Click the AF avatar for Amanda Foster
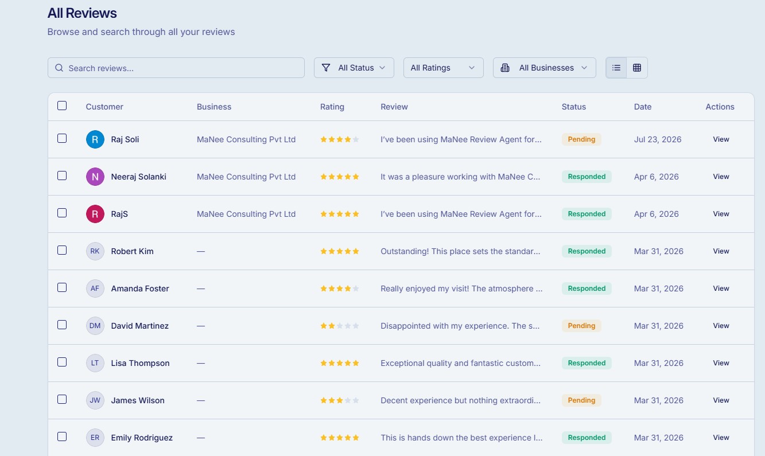Screen dimensions: 765x456 [x=95, y=289]
